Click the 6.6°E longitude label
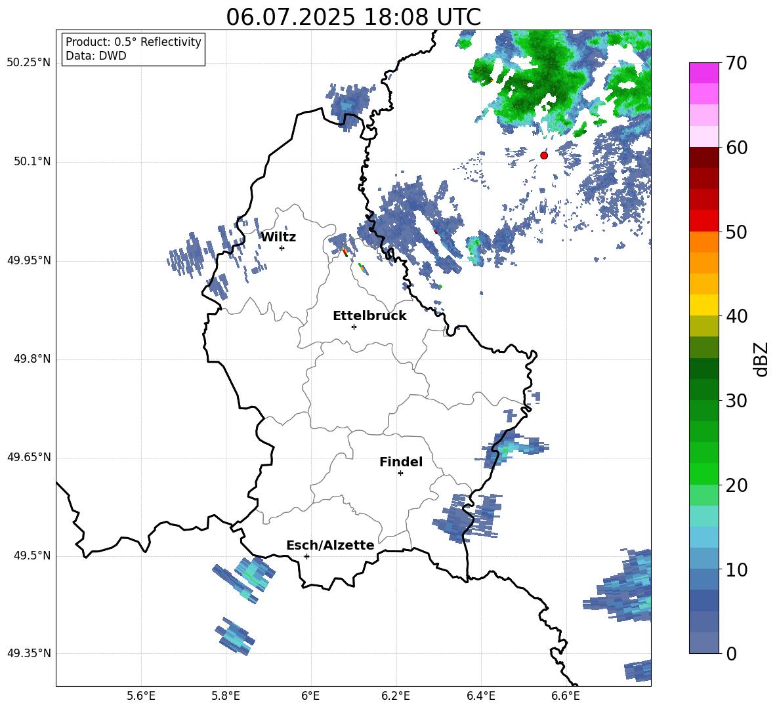777x709 pixels. (566, 696)
